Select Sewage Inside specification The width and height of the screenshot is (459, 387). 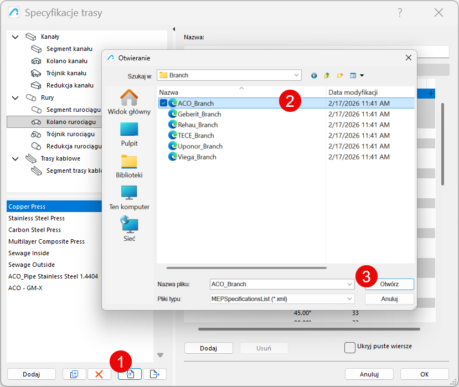click(54, 253)
